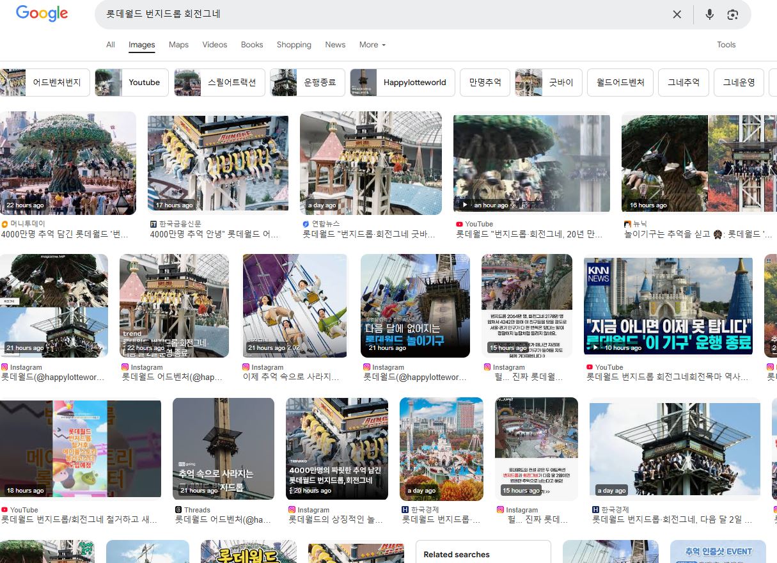Viewport: 777px width, 563px height.
Task: Apply the Happylotteworld filter chip
Action: tap(402, 83)
